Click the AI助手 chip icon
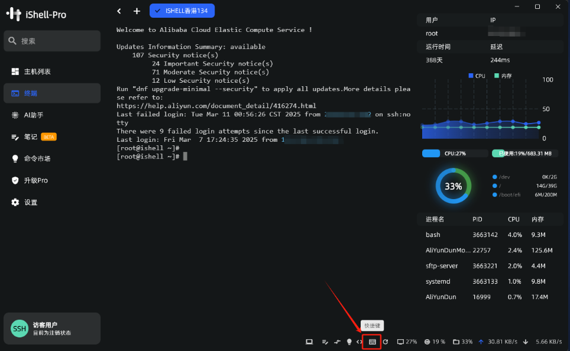The height and width of the screenshot is (351, 570). pyautogui.click(x=15, y=115)
